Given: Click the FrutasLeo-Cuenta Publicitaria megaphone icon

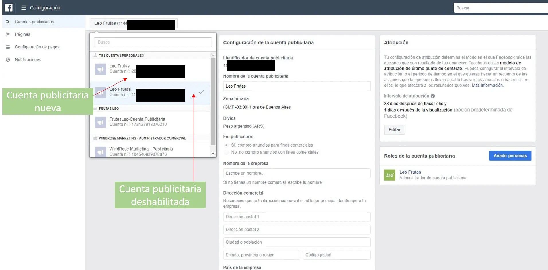Looking at the screenshot, I should 101,123.
